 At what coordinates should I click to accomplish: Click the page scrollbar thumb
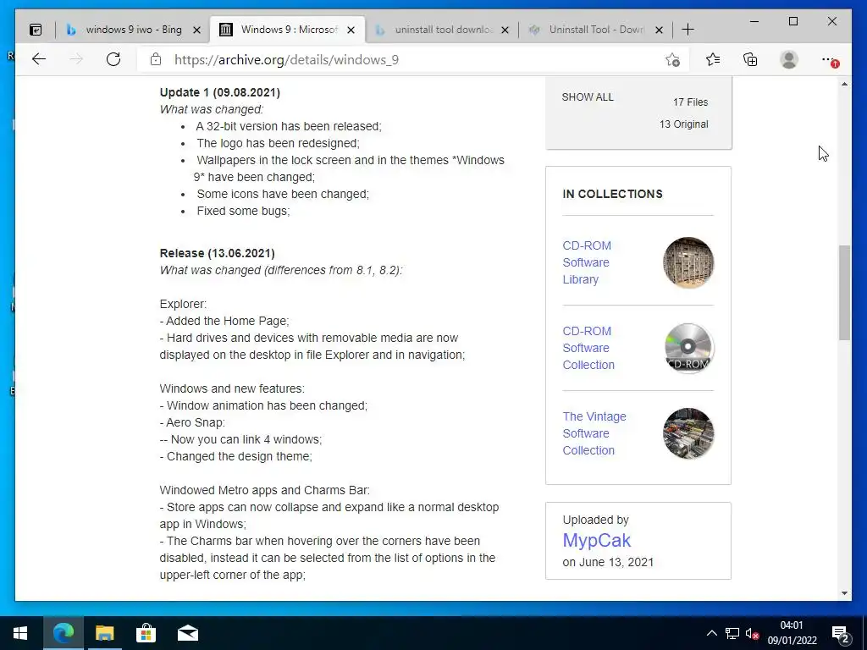pyautogui.click(x=844, y=293)
